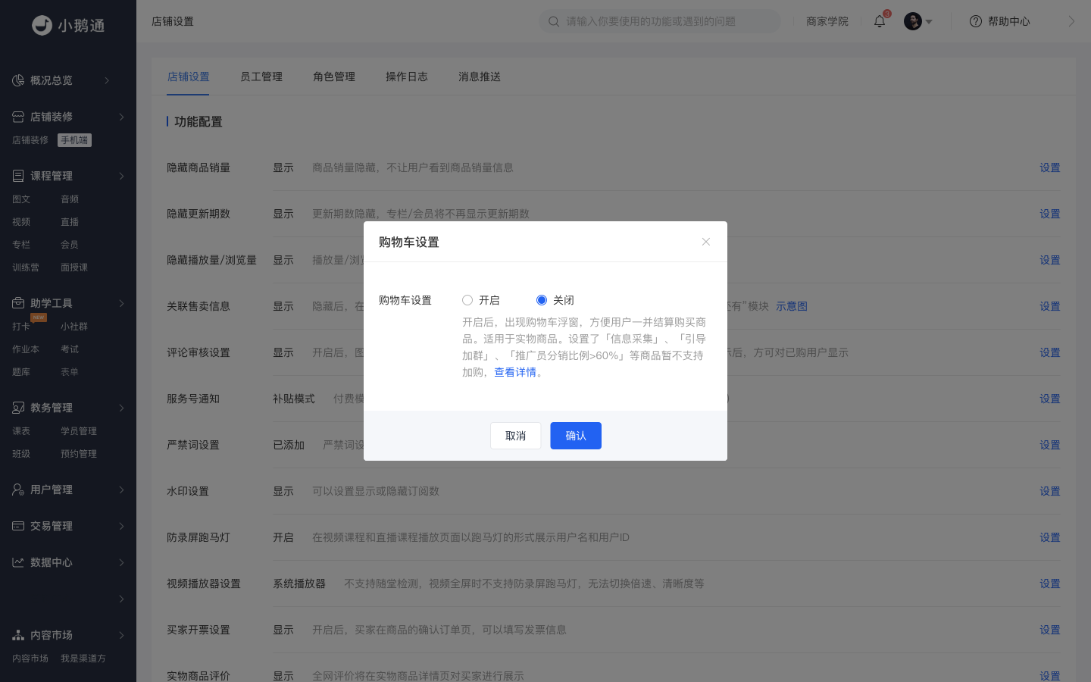This screenshot has width=1091, height=682.
Task: Expand the 教务管理 chevron
Action: pyautogui.click(x=121, y=408)
